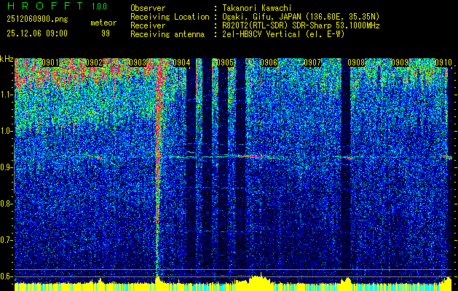Viewport: 458px width, 291px height.
Task: Click the 0906 time marker
Action: [269, 63]
